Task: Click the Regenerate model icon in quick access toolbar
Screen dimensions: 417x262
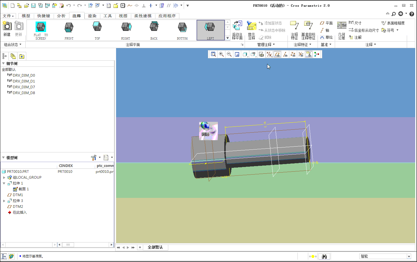Action: point(90,6)
